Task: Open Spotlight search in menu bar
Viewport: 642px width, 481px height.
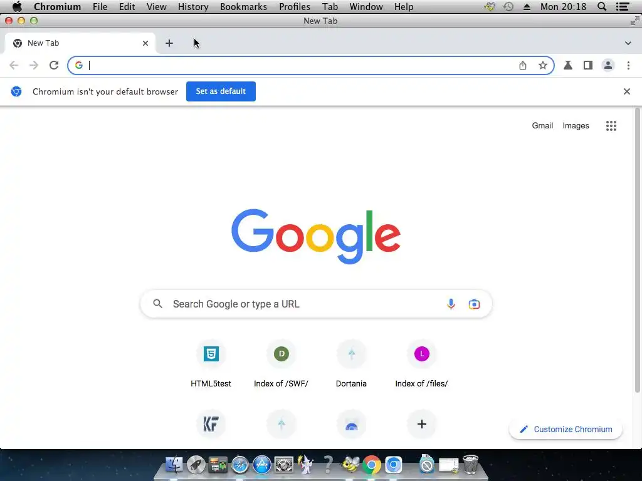Action: point(602,6)
